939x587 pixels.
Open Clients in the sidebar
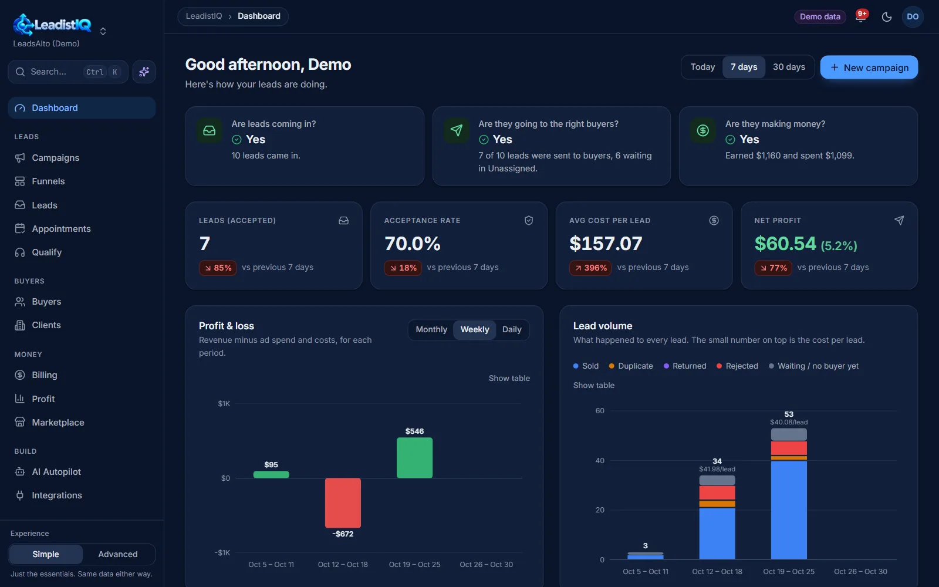point(82,325)
